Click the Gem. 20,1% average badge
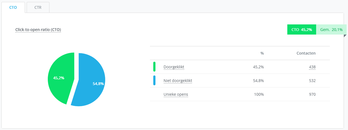 point(331,30)
